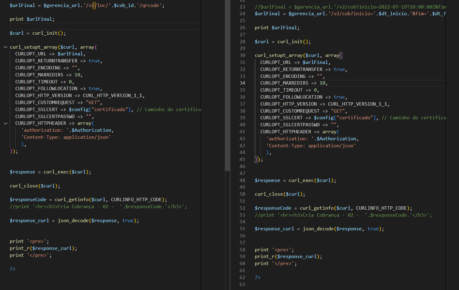Click $response_curl assignment in the left editor
This screenshot has height=290, width=459.
pos(29,221)
